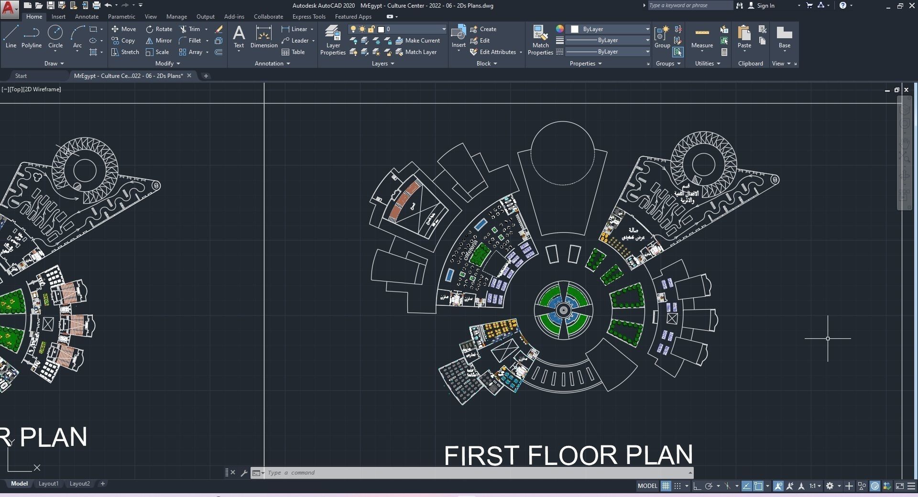Insert a Table
This screenshot has width=918, height=497.
point(293,52)
